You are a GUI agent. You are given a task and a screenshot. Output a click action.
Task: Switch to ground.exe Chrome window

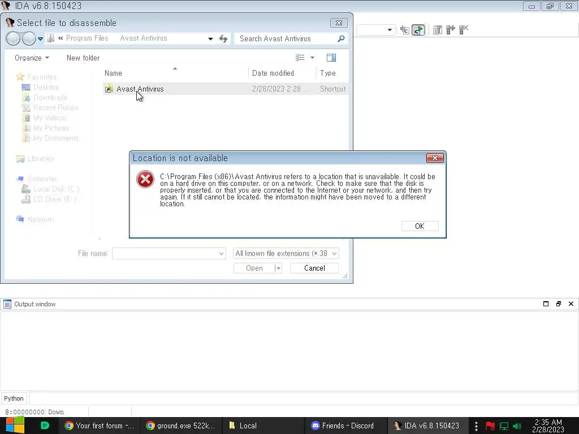pos(180,426)
